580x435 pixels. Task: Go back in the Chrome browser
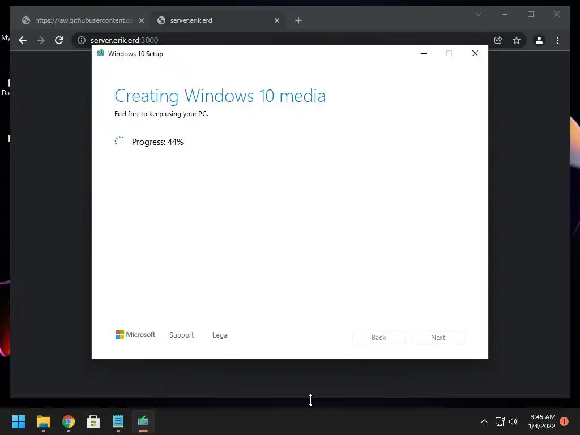[x=23, y=40]
